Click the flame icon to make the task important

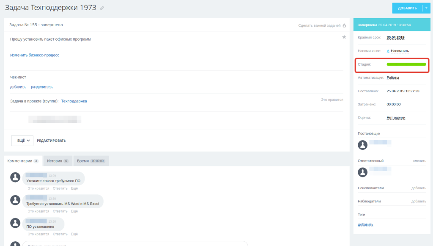(344, 25)
